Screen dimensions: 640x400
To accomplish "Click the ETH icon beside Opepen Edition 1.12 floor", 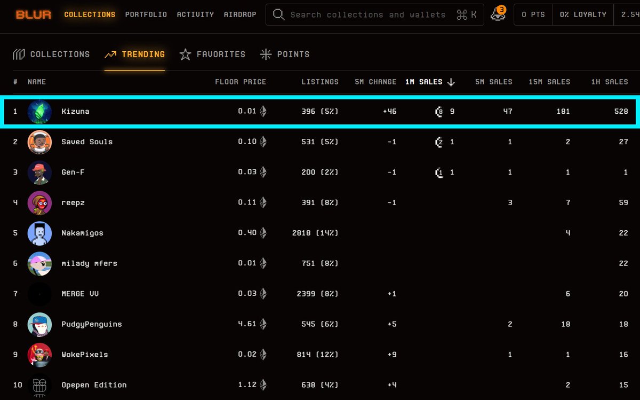I will point(262,385).
